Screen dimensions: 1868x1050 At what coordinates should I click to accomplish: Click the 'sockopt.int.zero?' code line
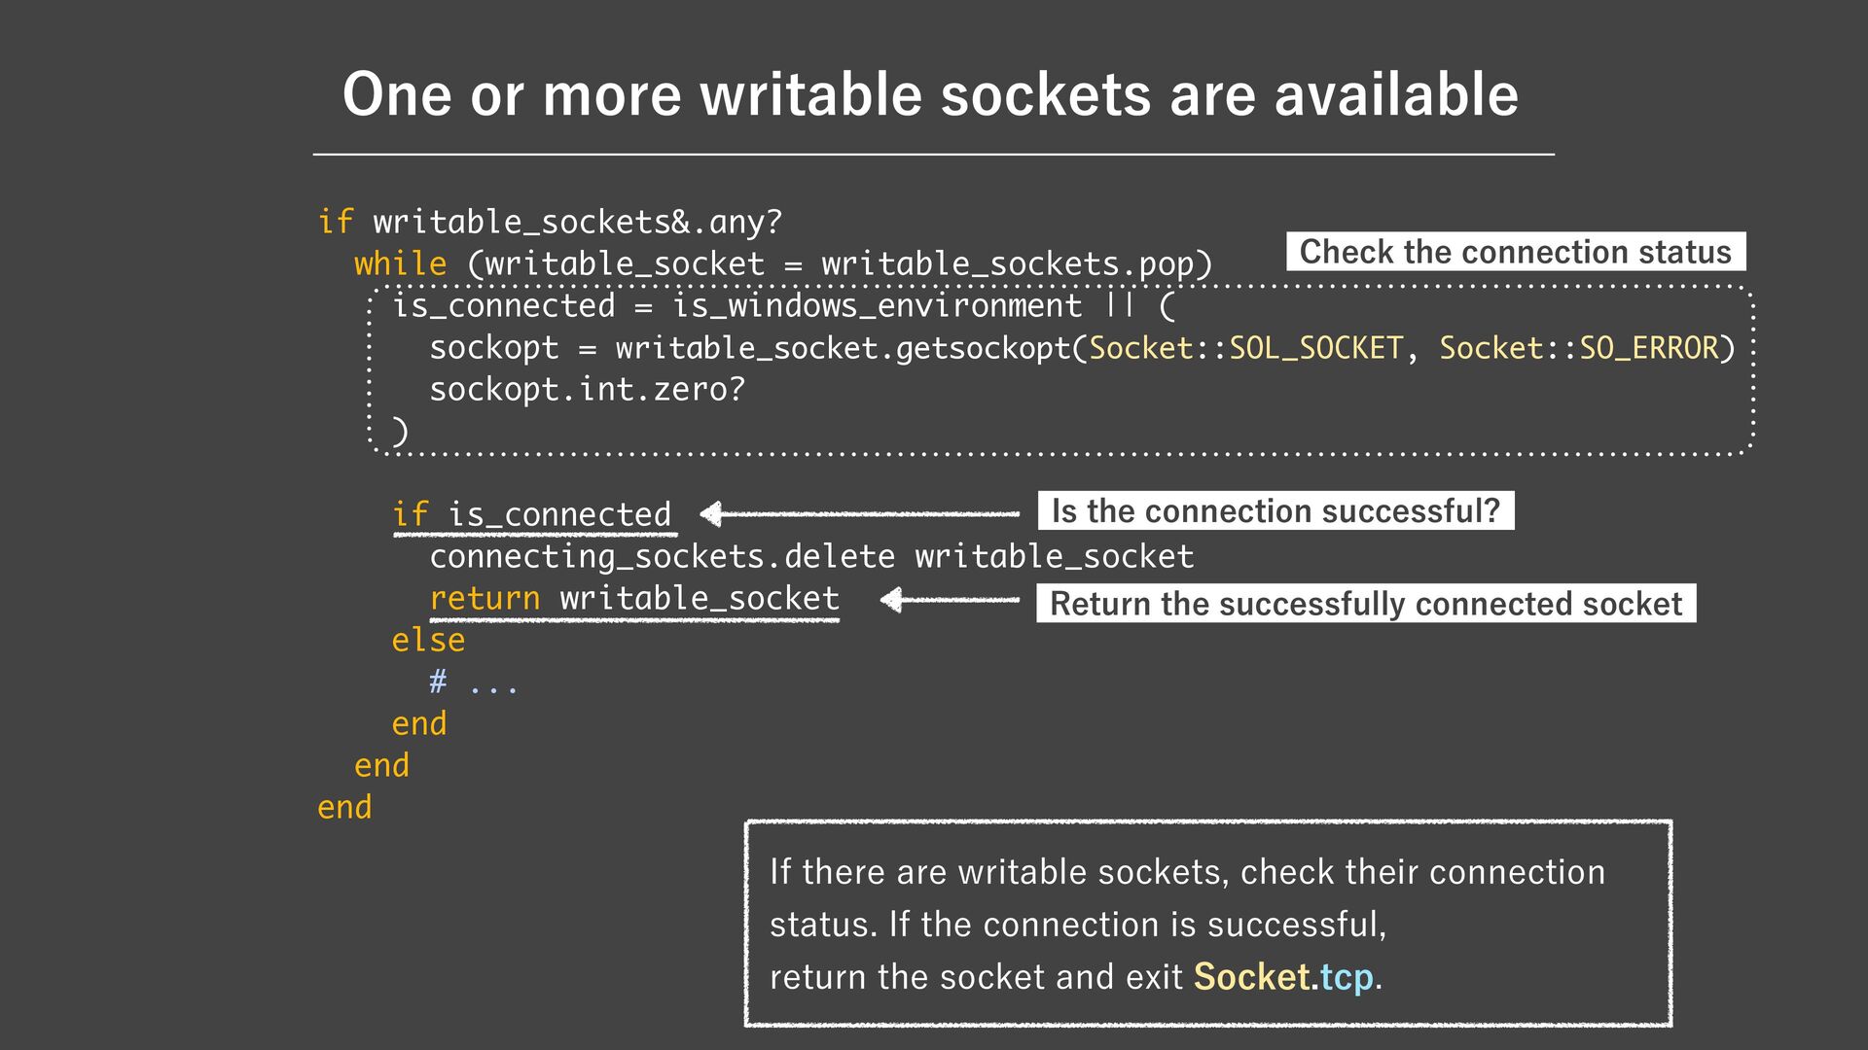pos(587,390)
